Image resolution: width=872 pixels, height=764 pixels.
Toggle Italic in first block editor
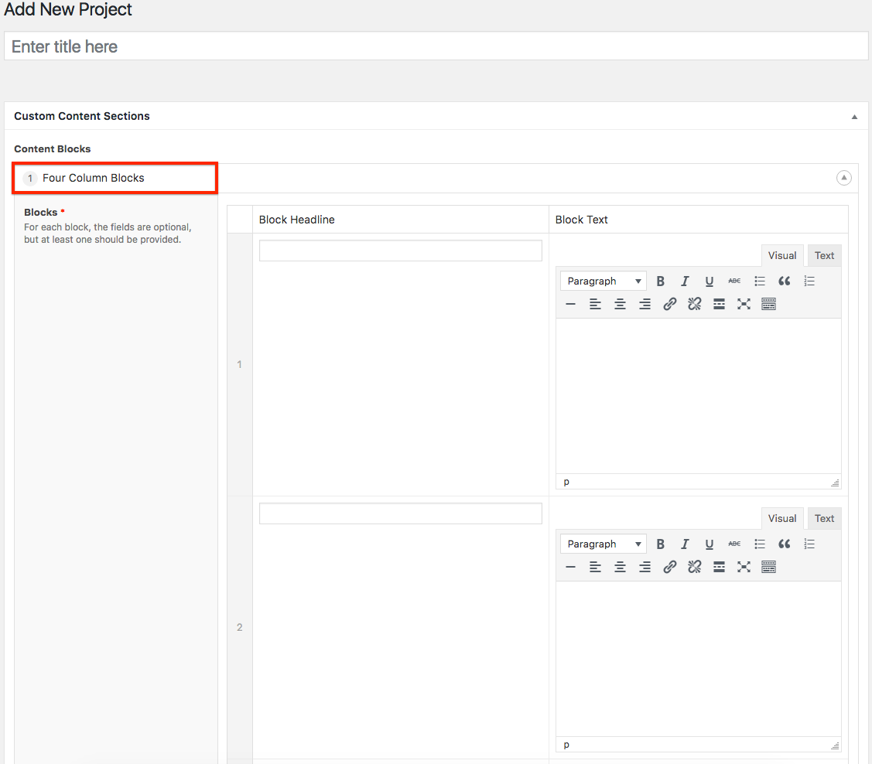click(685, 281)
